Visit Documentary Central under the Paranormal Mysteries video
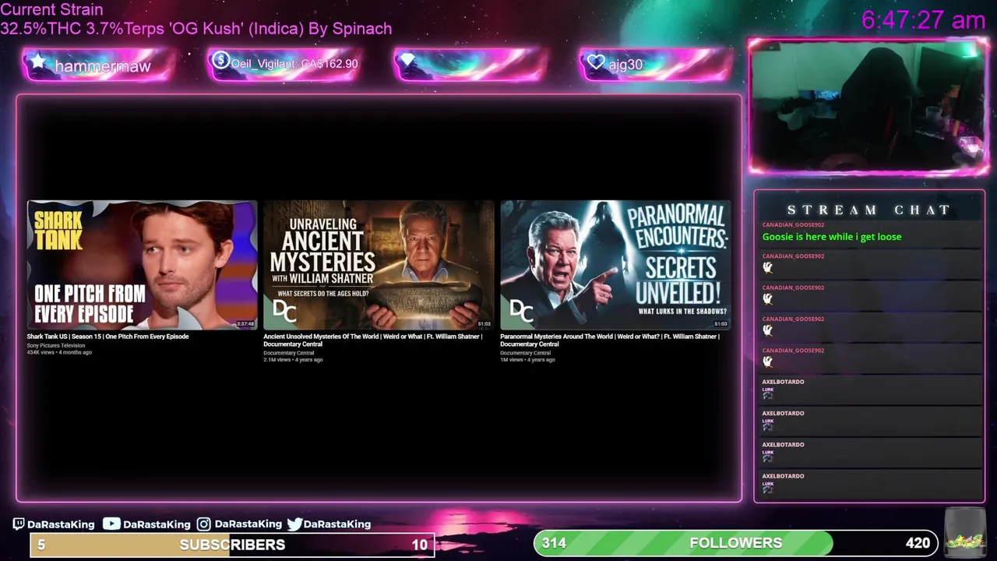 click(525, 353)
